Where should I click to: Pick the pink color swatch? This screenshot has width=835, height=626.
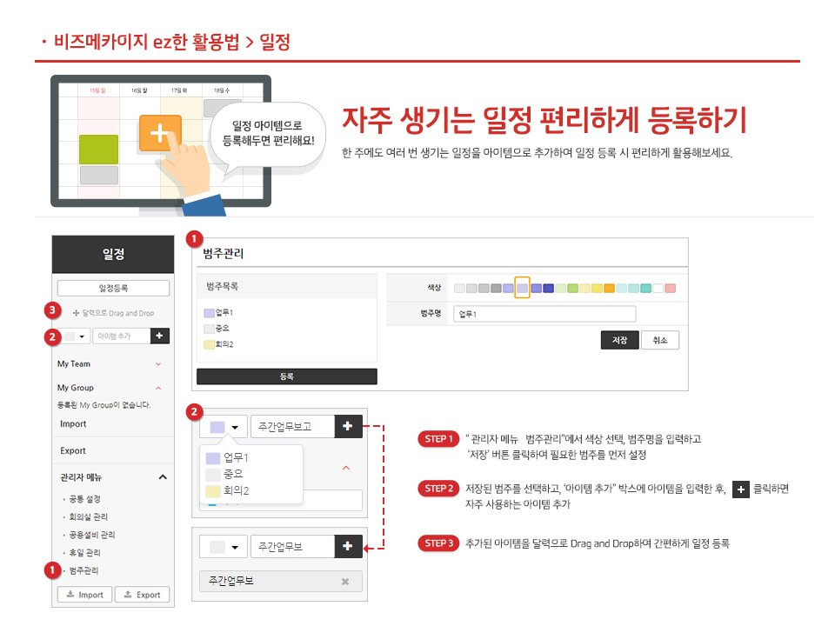click(671, 288)
